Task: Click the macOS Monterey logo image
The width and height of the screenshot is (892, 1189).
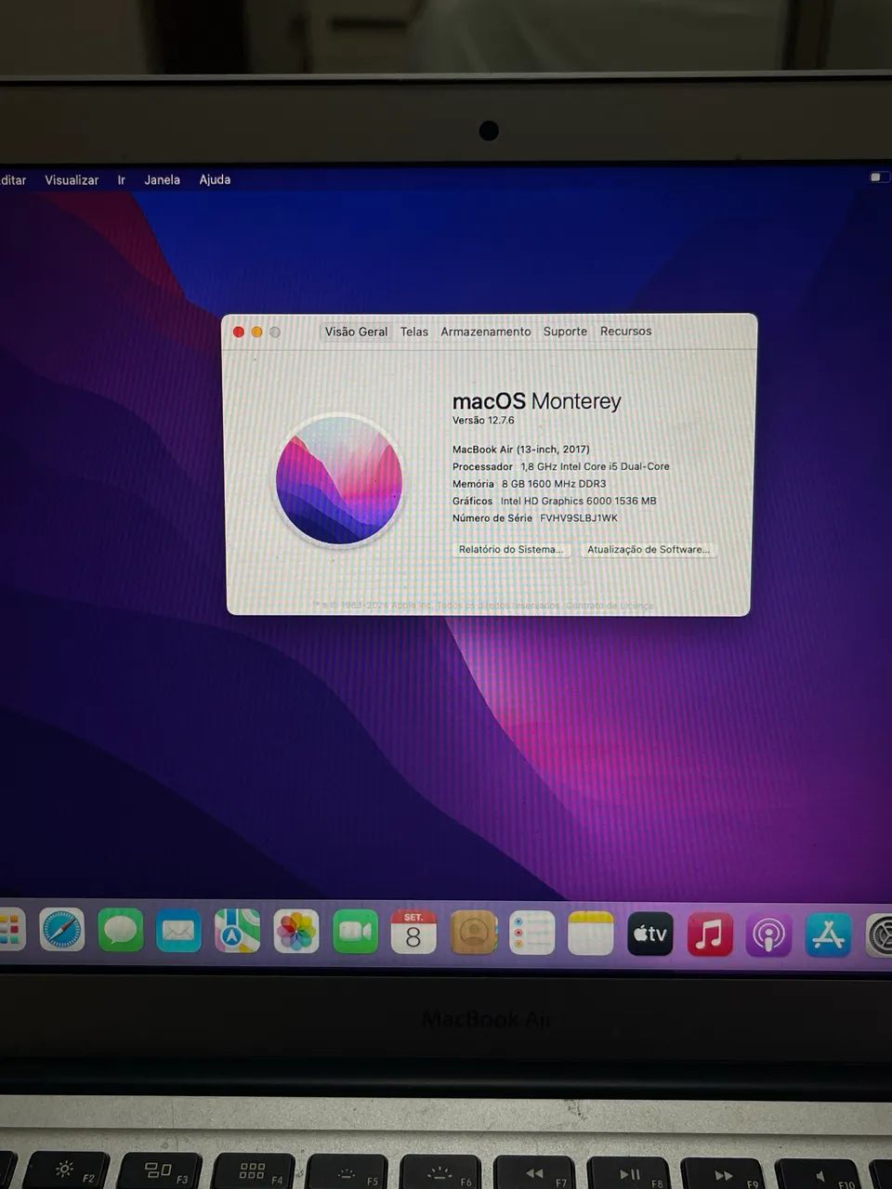Action: tap(339, 480)
